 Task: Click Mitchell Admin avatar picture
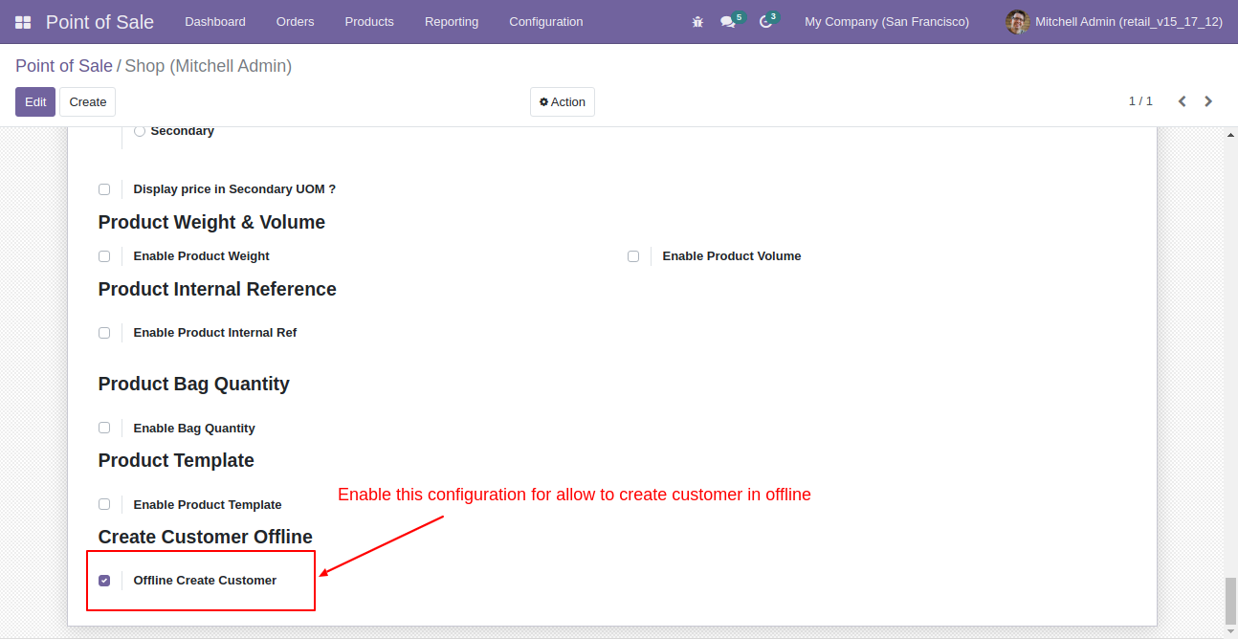pyautogui.click(x=1017, y=22)
